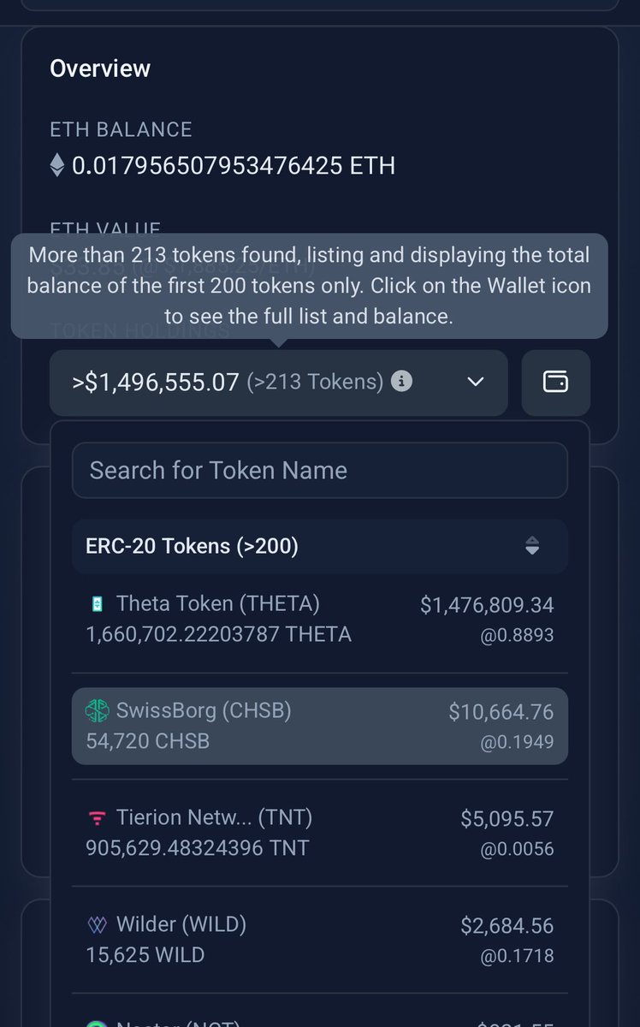Click the $1,476,809.34 THETA value

point(487,606)
